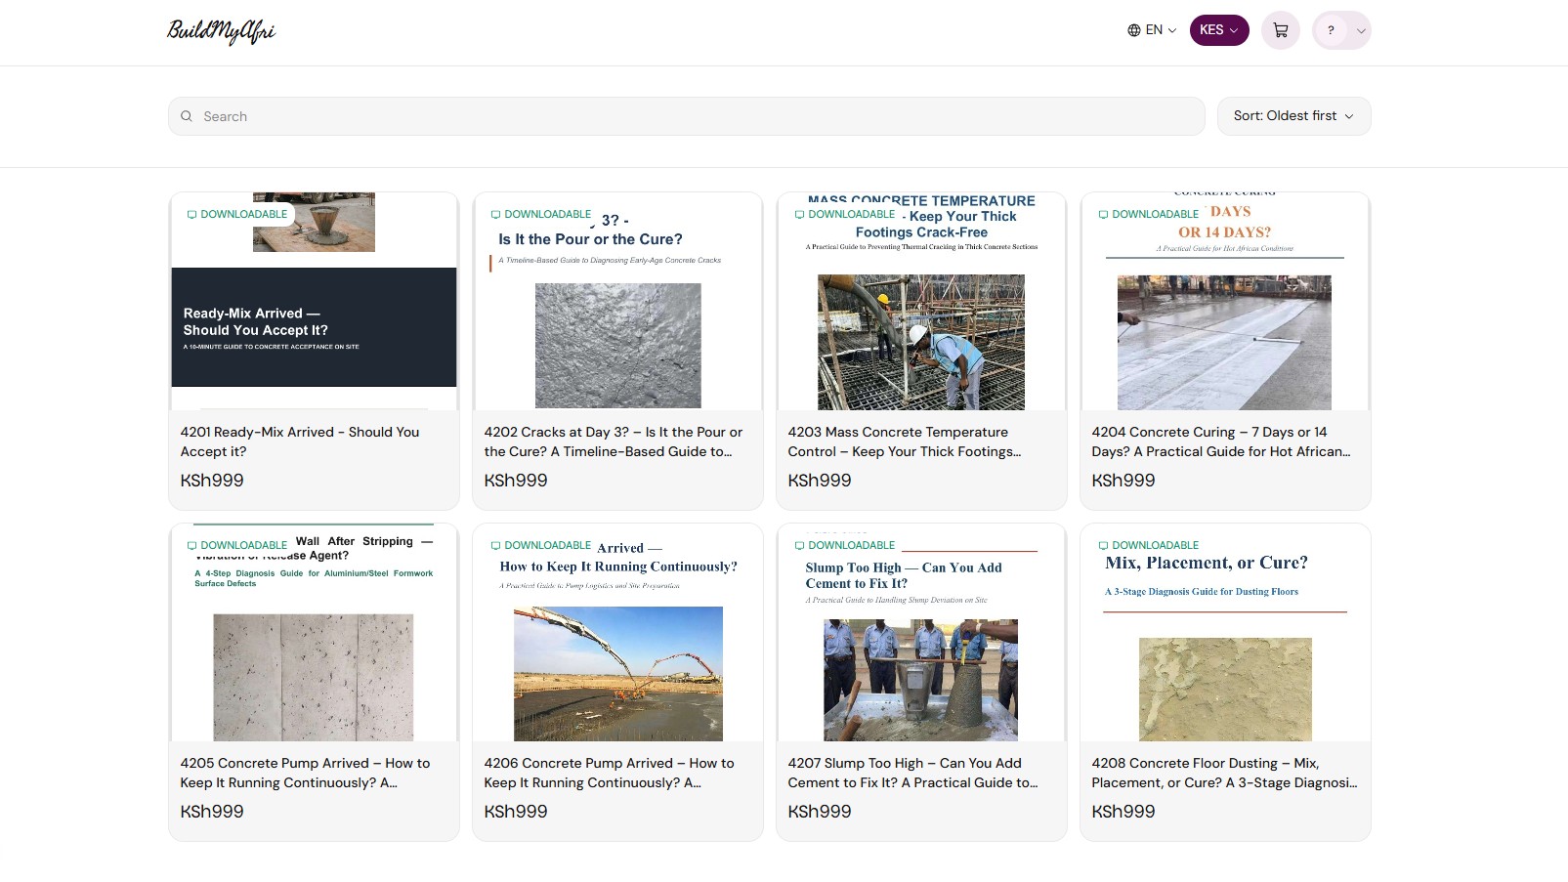
Task: Open the Mass Concrete Temperature cover thumbnail
Action: [921, 301]
